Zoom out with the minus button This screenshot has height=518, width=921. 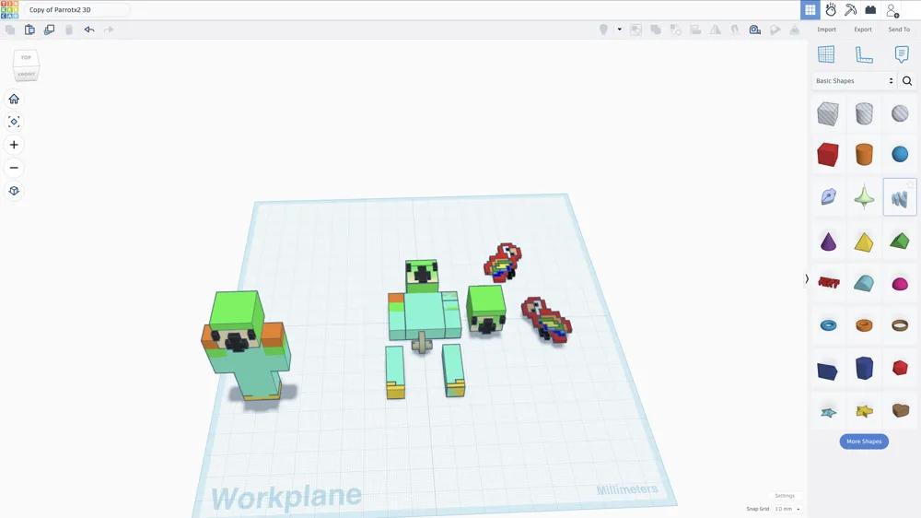[x=14, y=168]
